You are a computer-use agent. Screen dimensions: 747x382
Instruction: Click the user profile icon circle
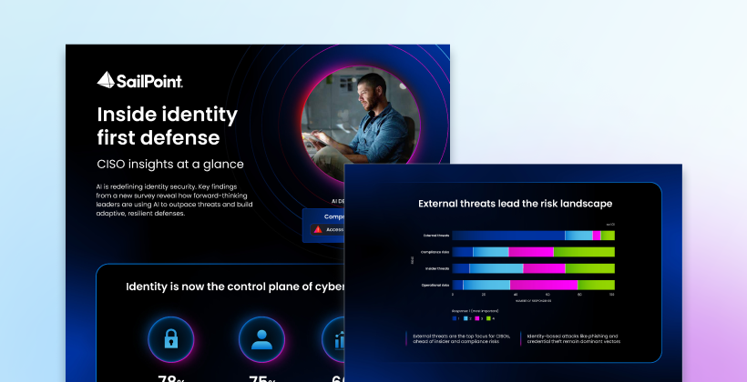click(261, 339)
